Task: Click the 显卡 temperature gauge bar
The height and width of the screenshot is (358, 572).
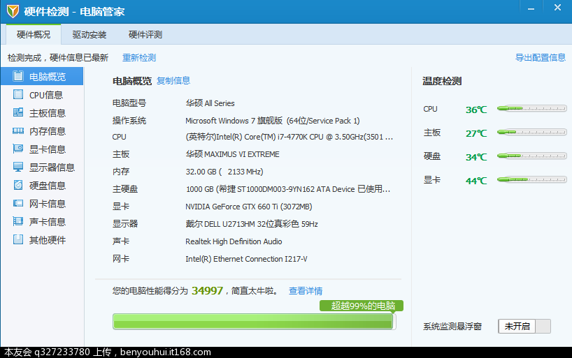Action: [x=531, y=179]
